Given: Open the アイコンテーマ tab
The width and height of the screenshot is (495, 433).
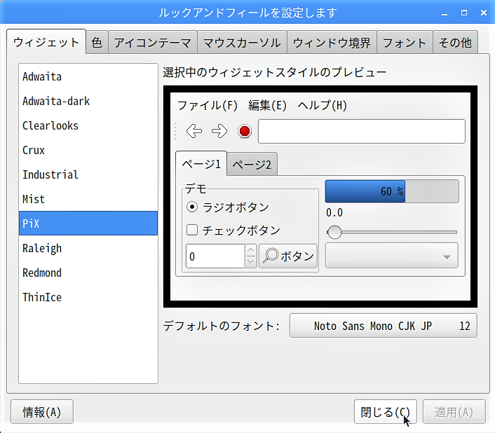Looking at the screenshot, I should (x=153, y=43).
